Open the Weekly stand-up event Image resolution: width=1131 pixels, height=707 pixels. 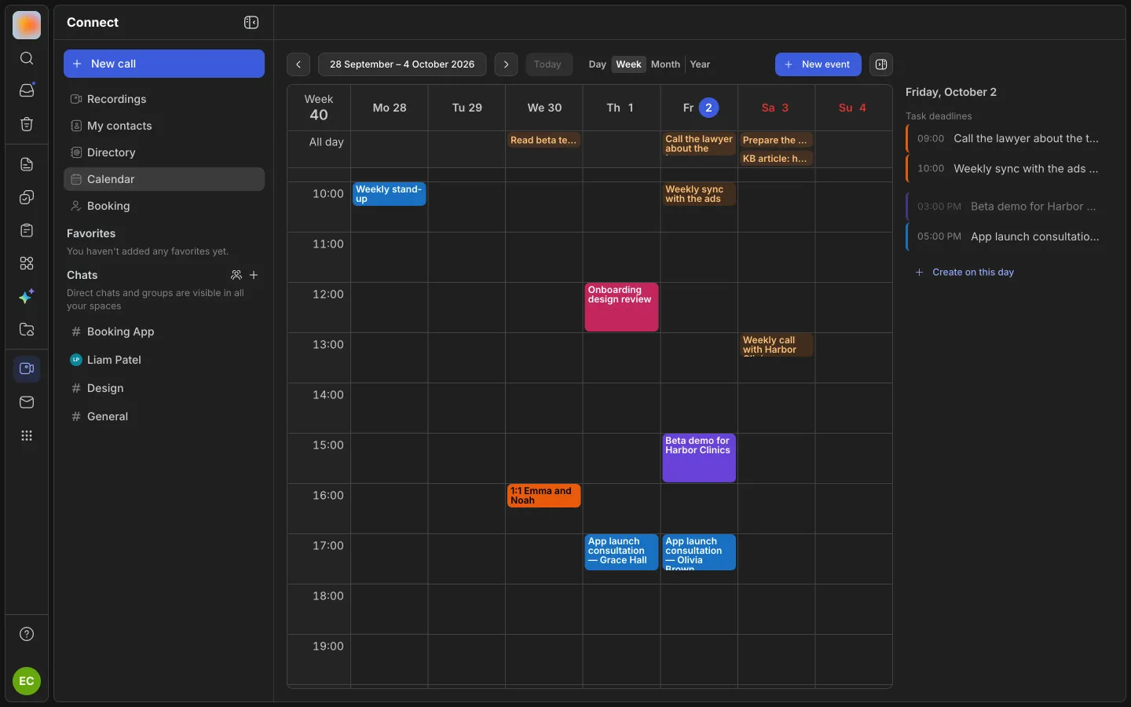[389, 194]
